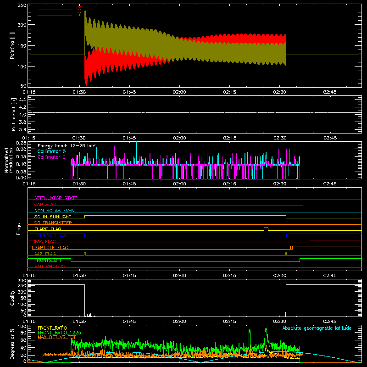Screen dimensions: 367x367
Task: Click the 3.6 tick on Roll period axis
Action: [22, 129]
